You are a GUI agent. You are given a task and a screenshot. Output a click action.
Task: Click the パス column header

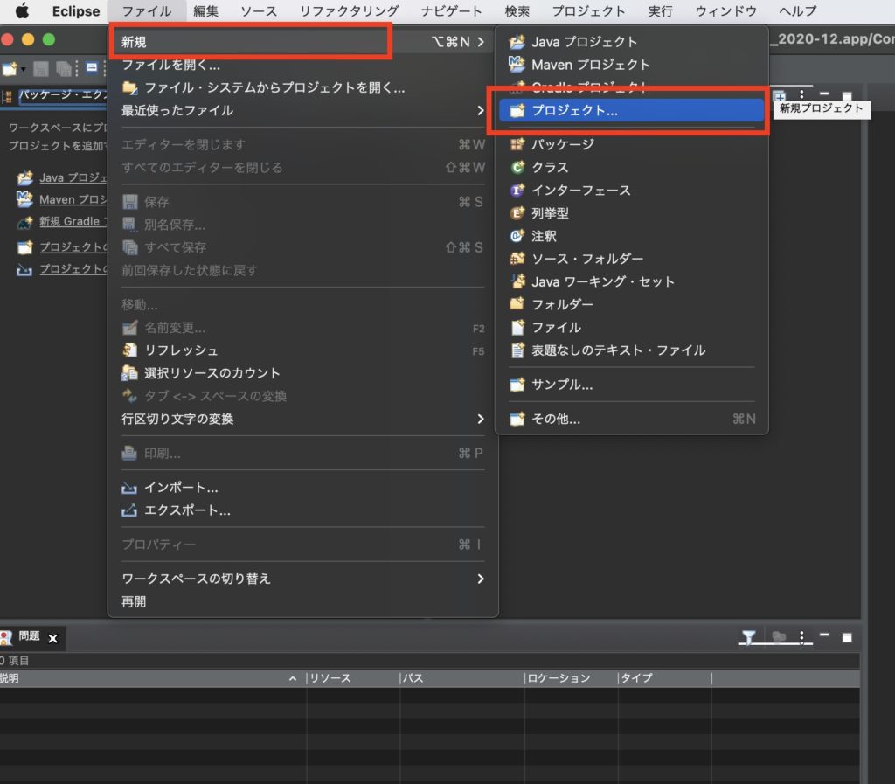(x=461, y=678)
